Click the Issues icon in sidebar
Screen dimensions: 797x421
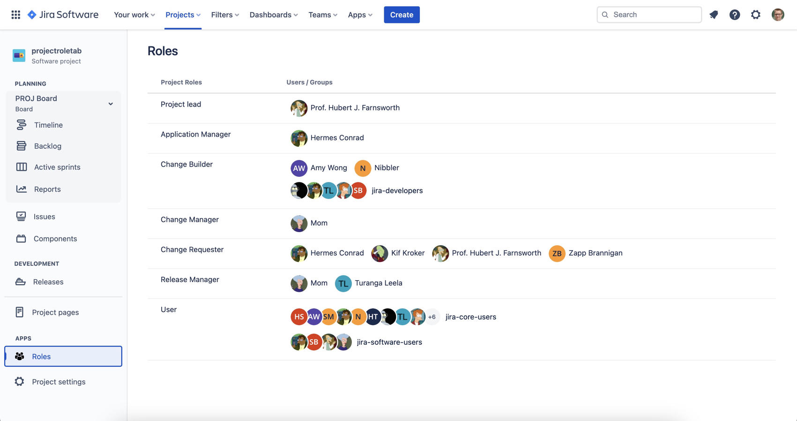tap(21, 216)
